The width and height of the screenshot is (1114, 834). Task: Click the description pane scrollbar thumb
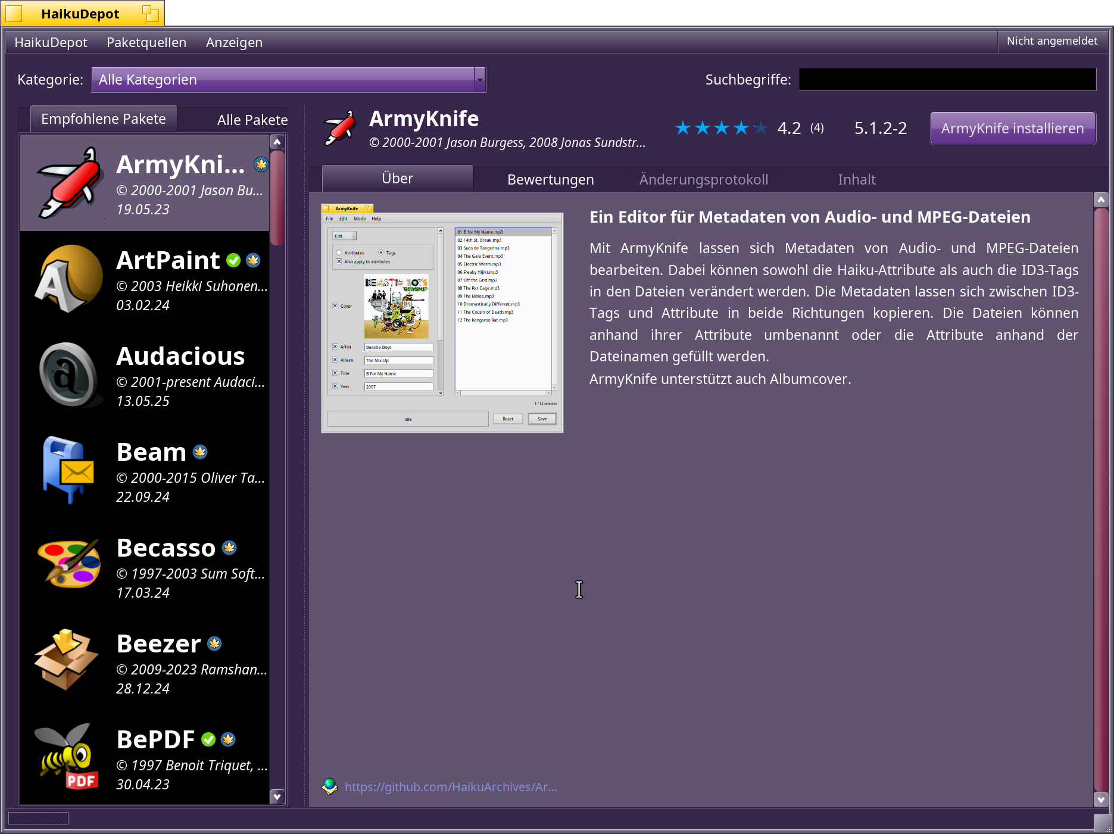[1101, 499]
